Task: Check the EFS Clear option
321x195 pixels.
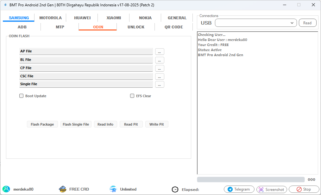Action: tap(132, 96)
